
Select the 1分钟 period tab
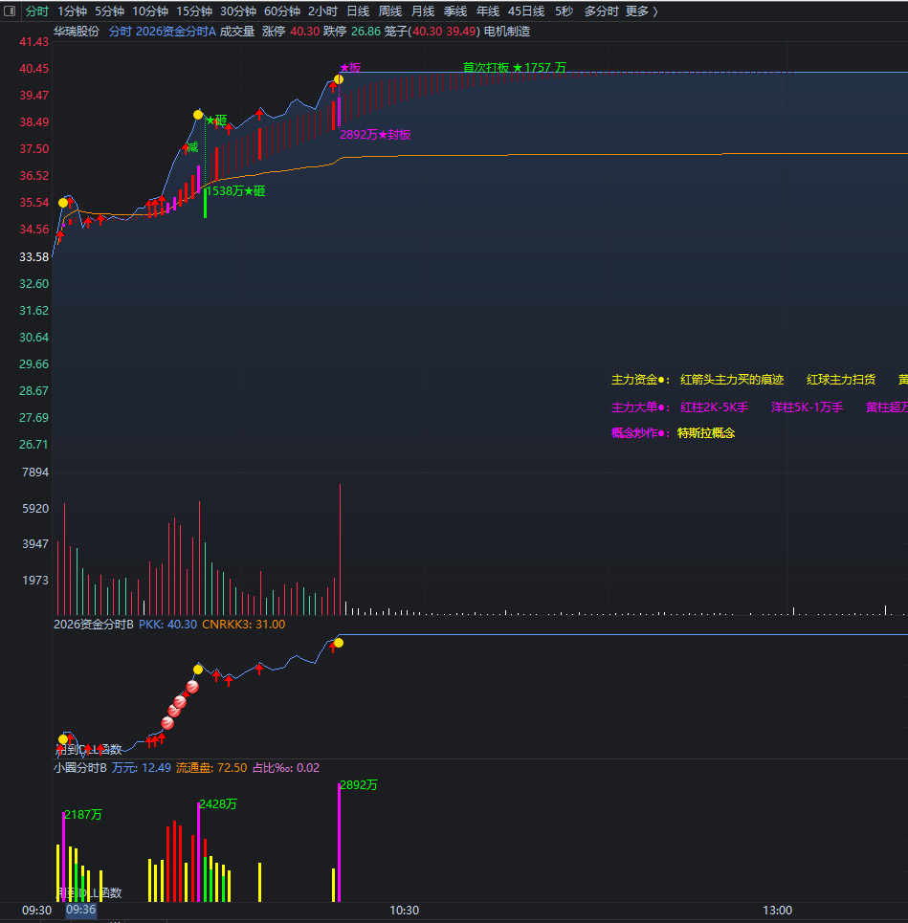72,11
